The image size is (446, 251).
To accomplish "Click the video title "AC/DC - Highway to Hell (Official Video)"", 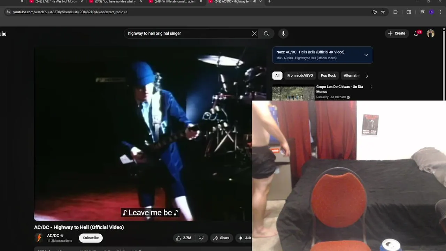I will [79, 227].
